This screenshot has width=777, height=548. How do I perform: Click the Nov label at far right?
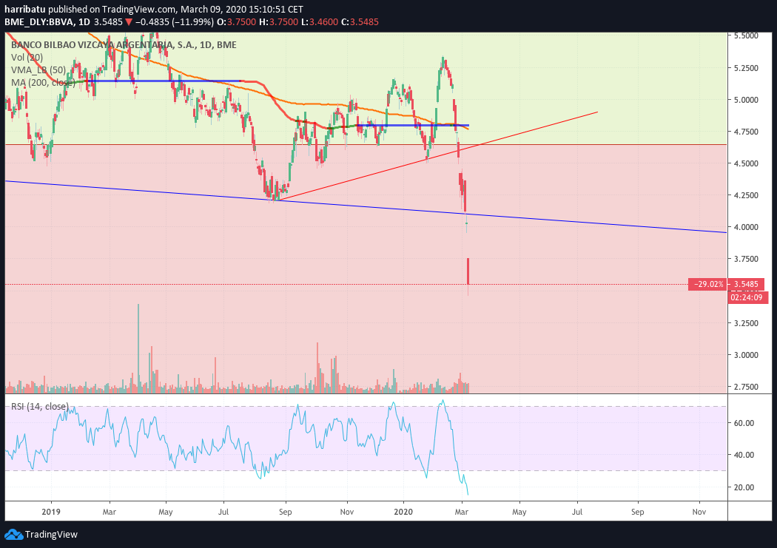699,512
